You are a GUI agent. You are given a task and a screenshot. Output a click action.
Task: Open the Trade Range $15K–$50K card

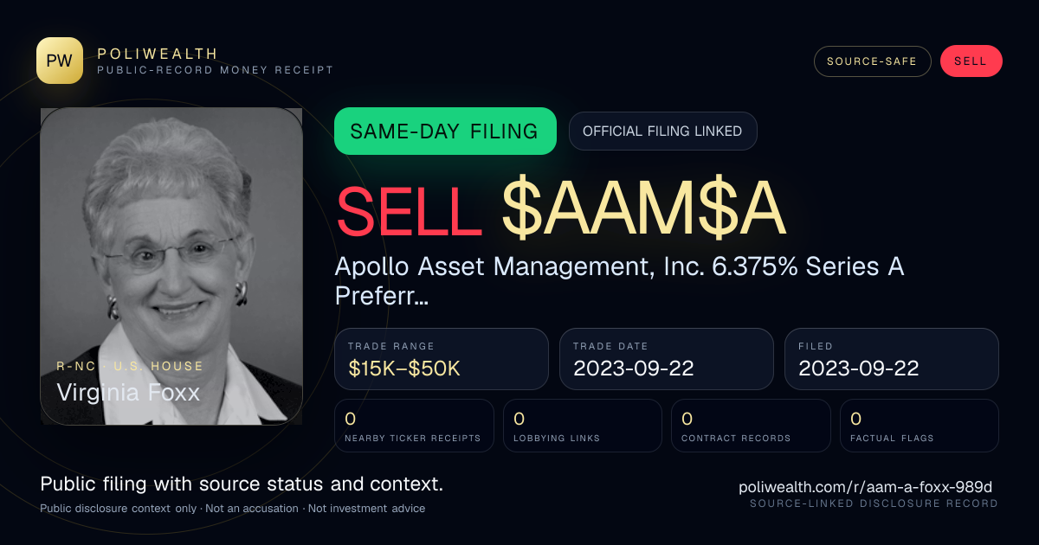[x=442, y=359]
